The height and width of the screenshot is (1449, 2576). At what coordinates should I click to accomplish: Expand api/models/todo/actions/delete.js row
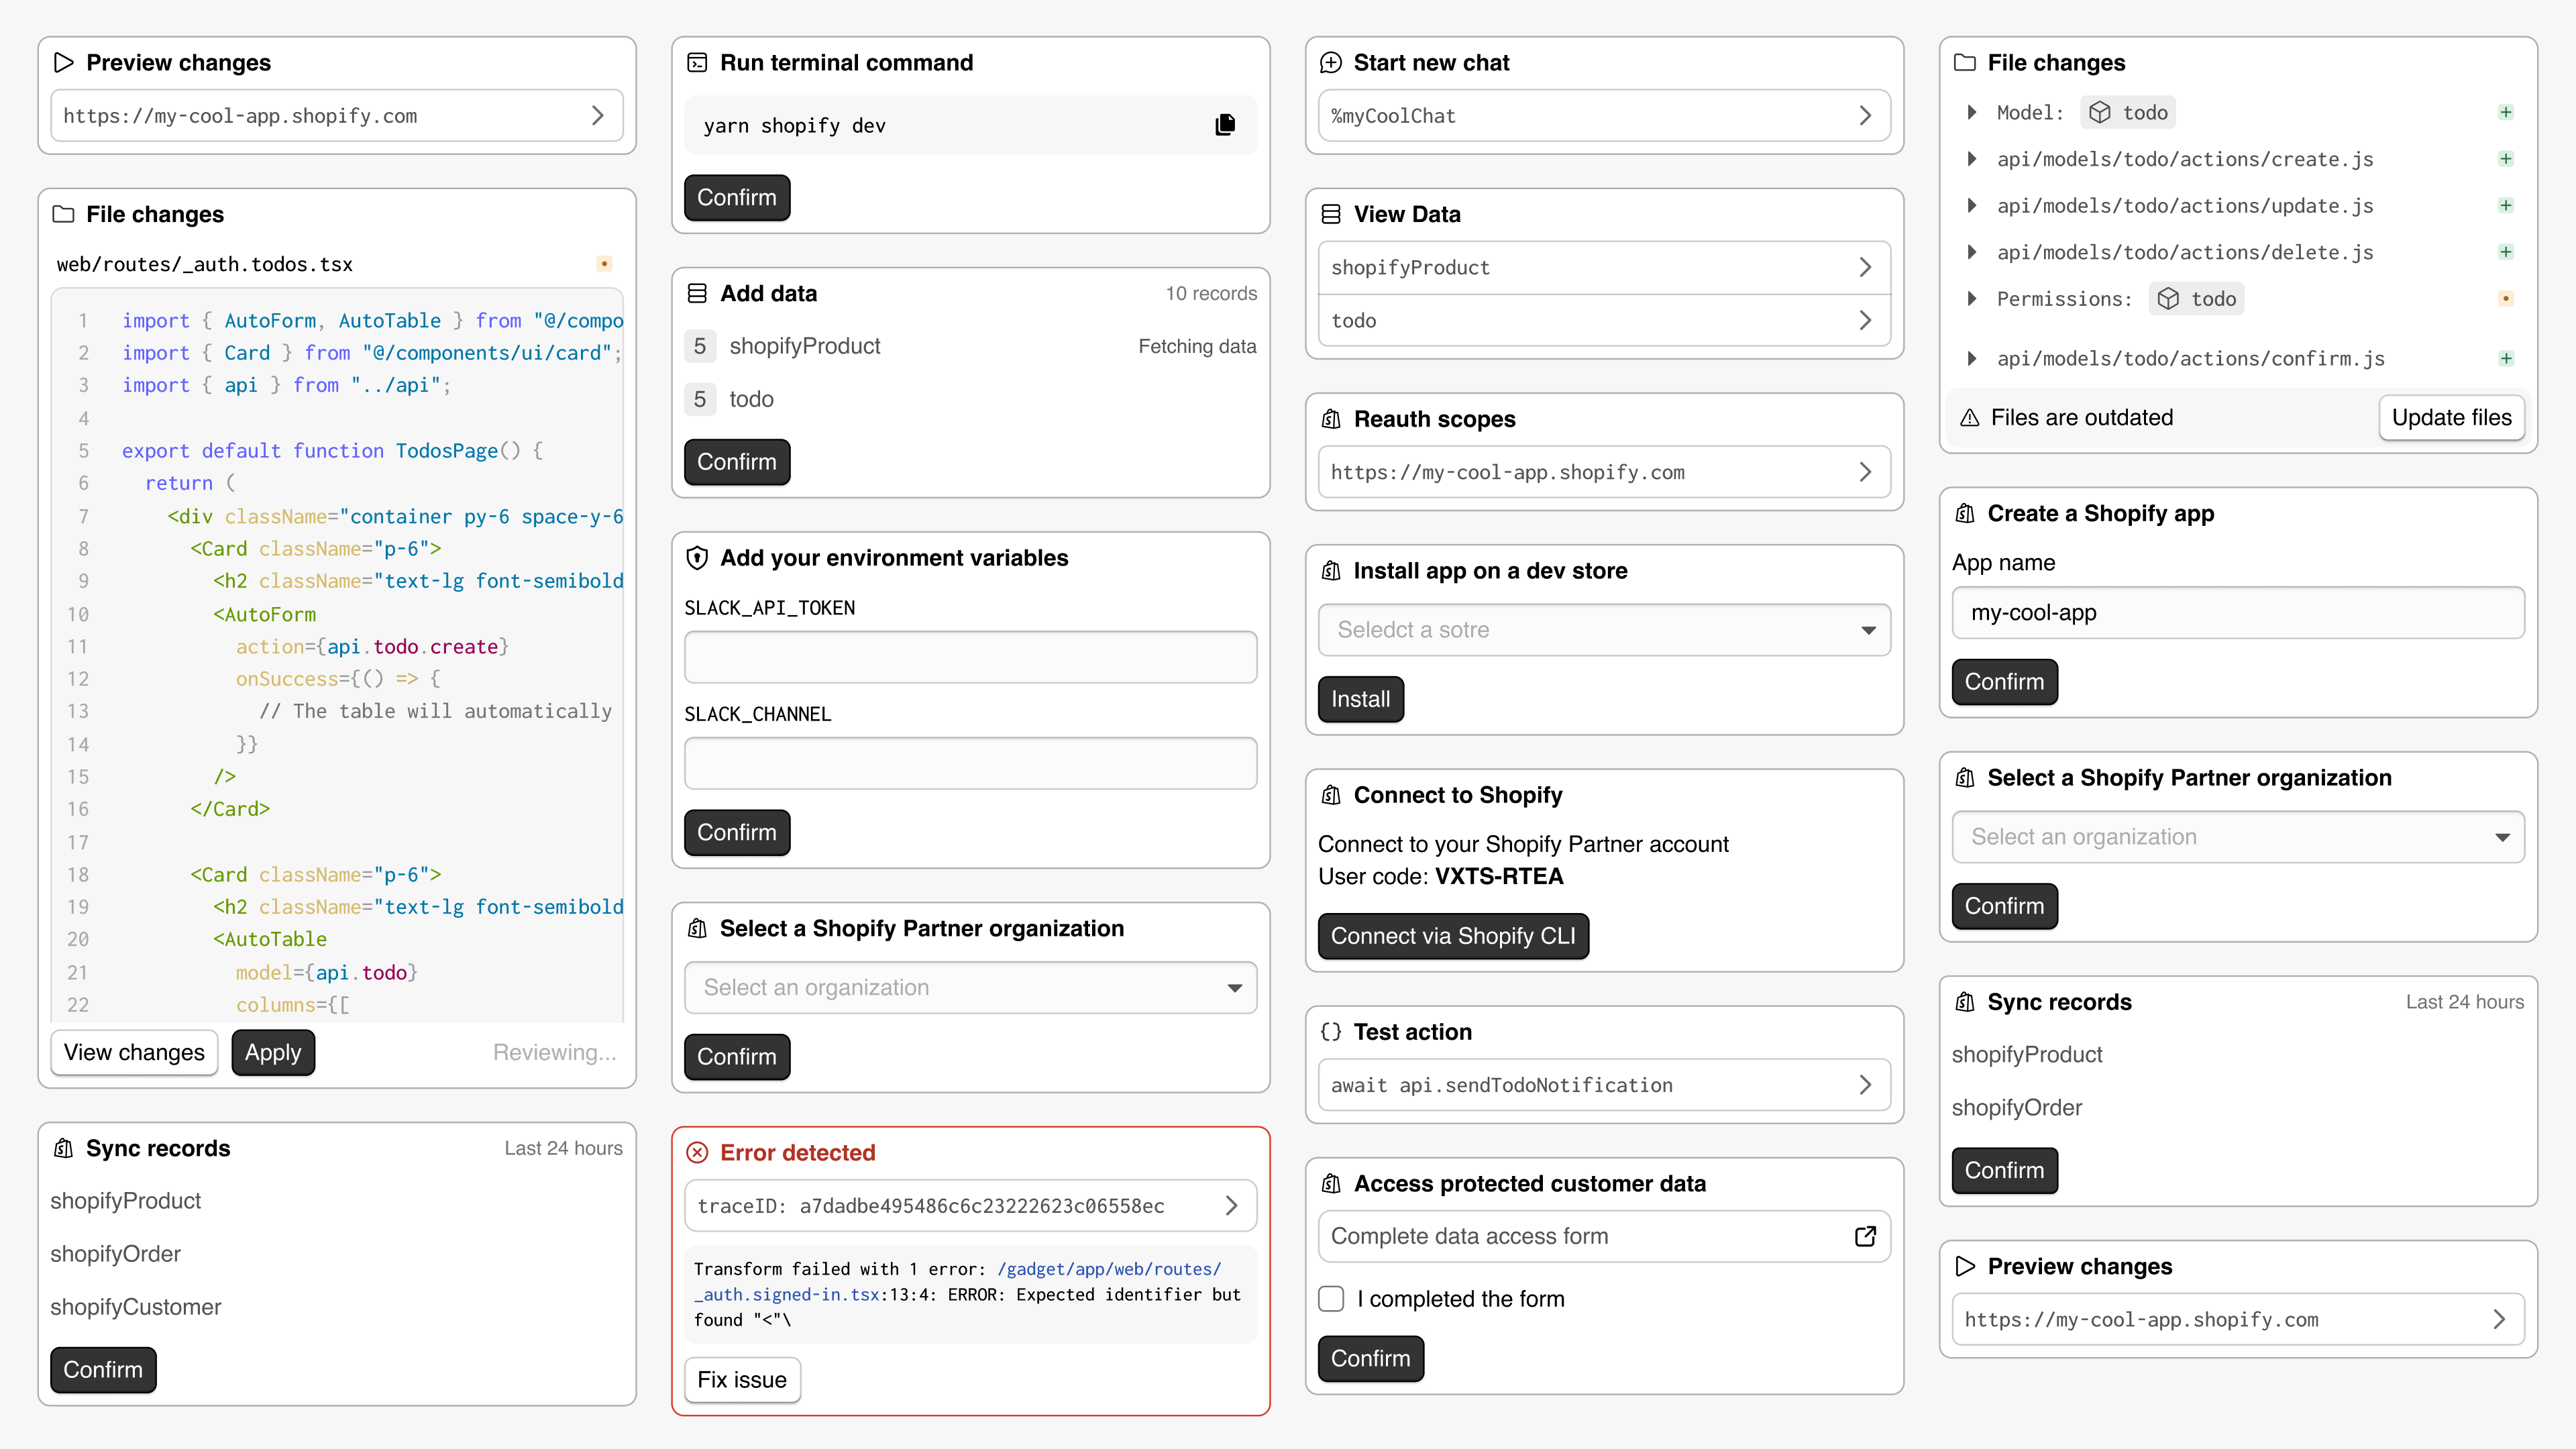pyautogui.click(x=1971, y=252)
